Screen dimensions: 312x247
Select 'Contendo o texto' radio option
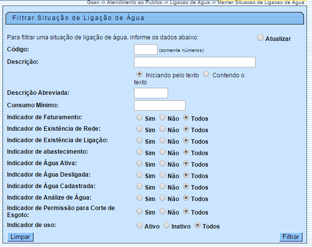pyautogui.click(x=206, y=74)
